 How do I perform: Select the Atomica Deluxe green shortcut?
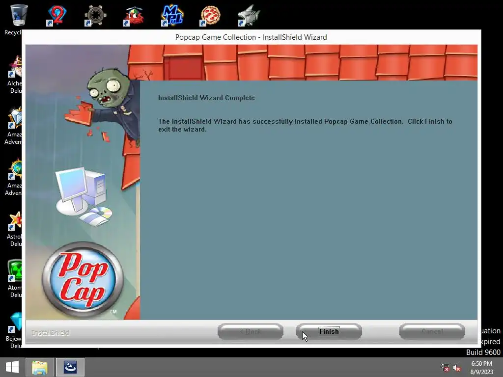point(14,279)
